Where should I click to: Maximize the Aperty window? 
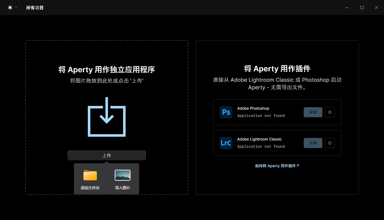click(x=362, y=8)
